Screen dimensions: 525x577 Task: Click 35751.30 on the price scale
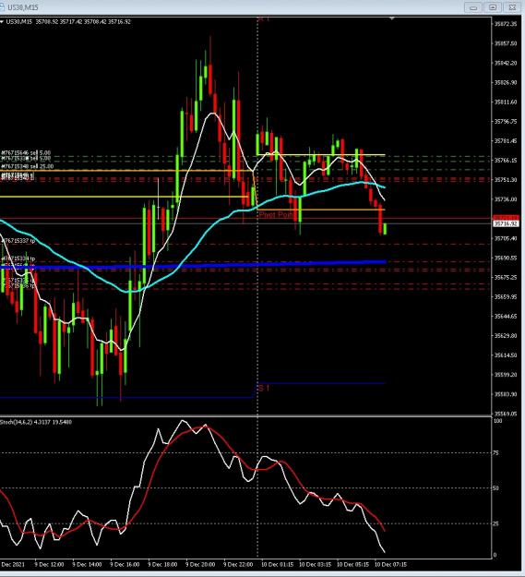(506, 180)
